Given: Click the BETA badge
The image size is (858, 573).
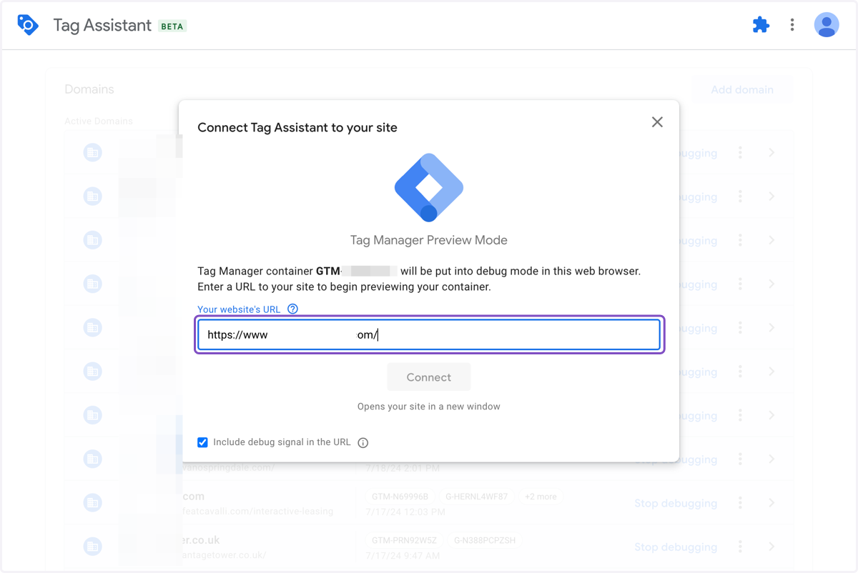Looking at the screenshot, I should 172,26.
